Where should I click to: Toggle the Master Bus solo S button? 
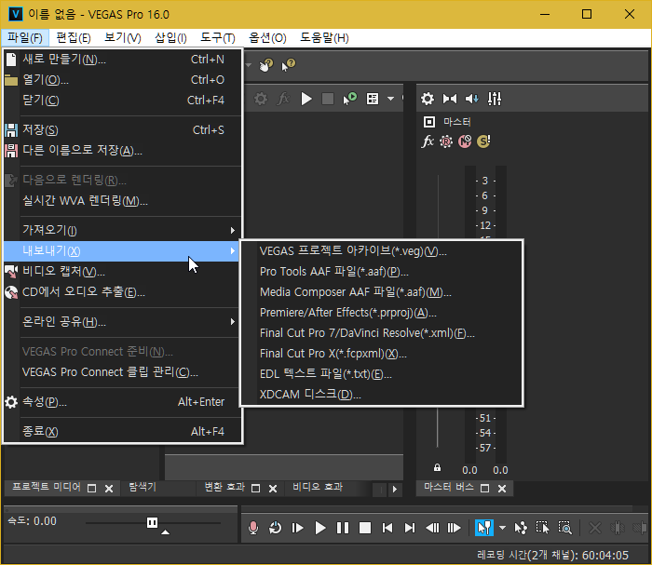point(483,141)
